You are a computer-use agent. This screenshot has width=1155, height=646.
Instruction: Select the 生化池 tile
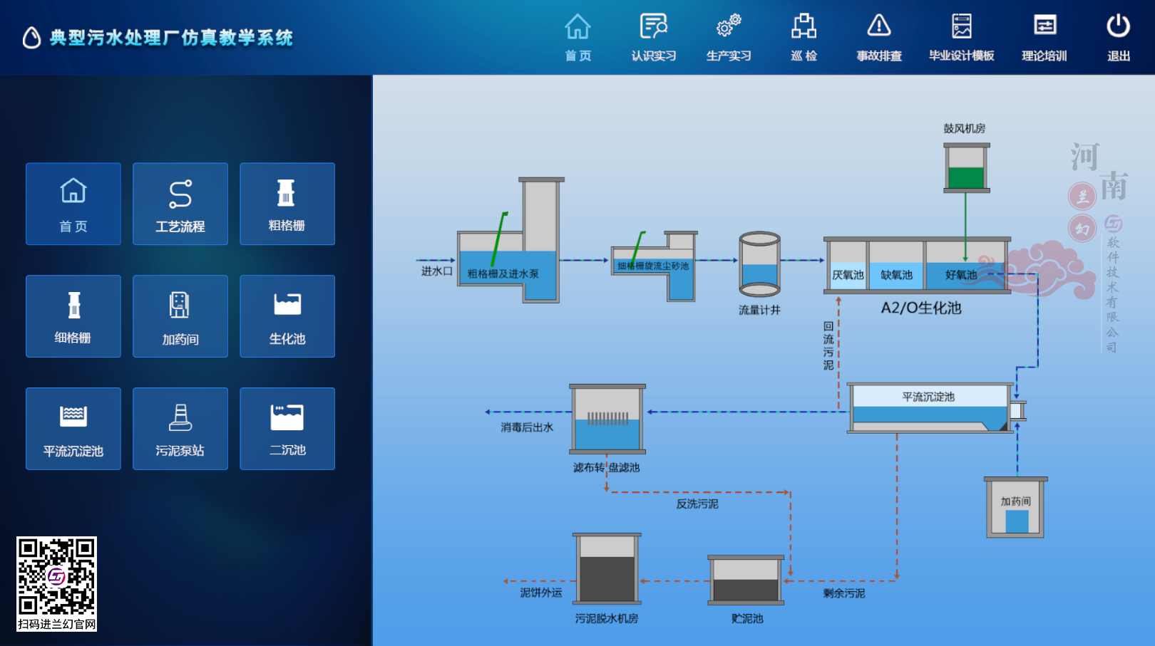pyautogui.click(x=287, y=316)
